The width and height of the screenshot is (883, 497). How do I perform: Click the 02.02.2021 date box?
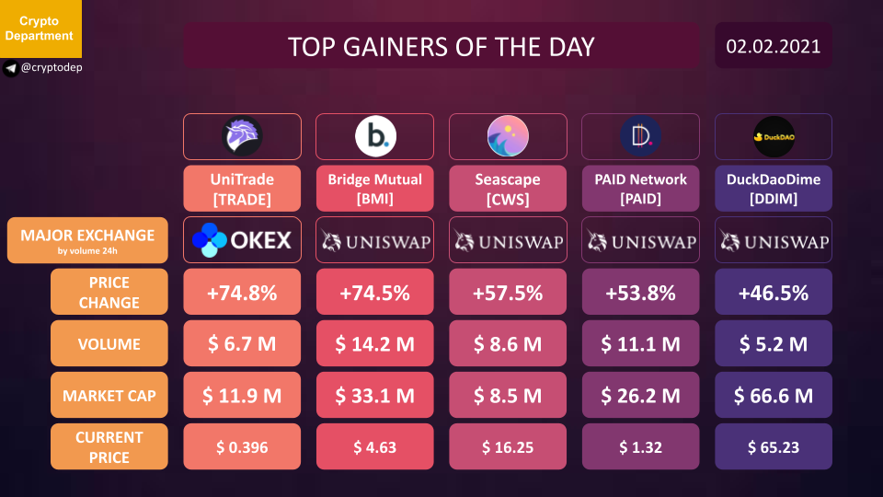click(774, 46)
